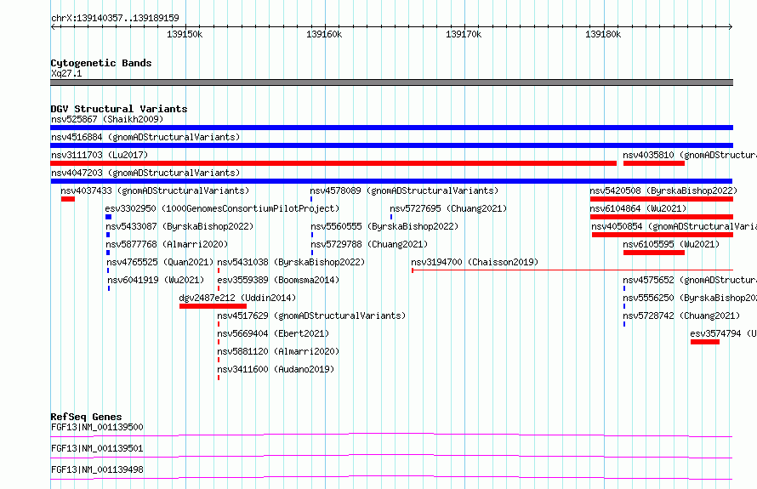Viewport: 757px width, 489px height.
Task: Click the nsv4050854 variant label
Action: pos(674,226)
